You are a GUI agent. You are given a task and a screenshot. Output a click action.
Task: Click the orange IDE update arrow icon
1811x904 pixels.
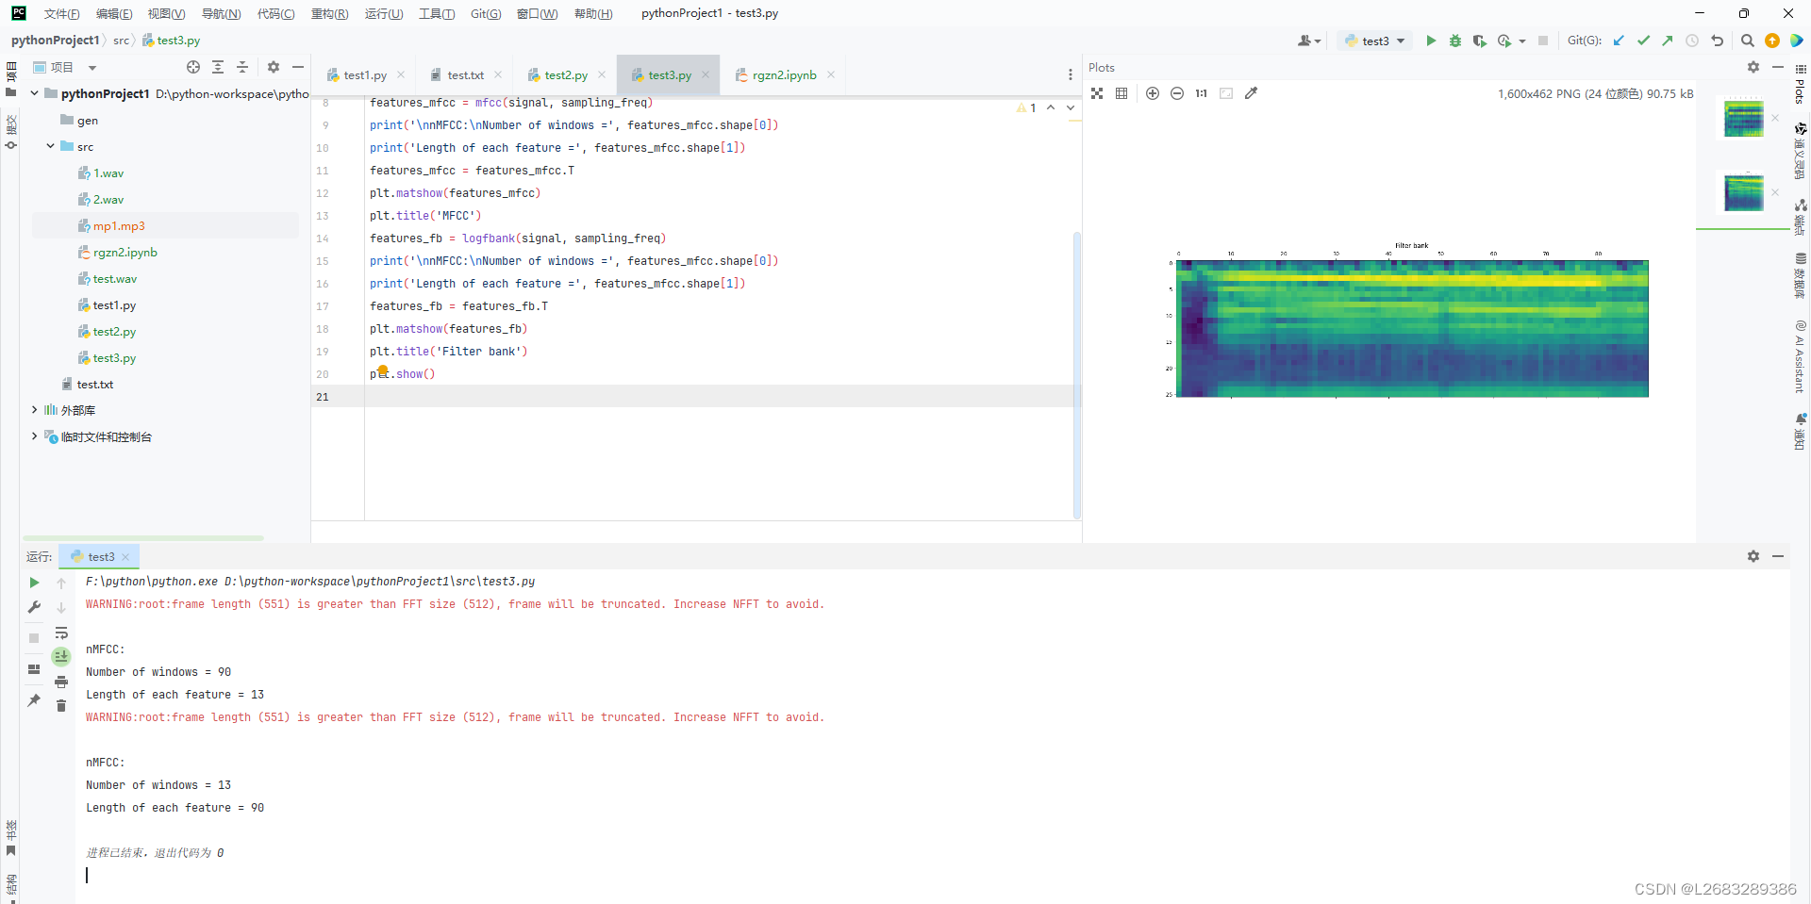click(1772, 41)
